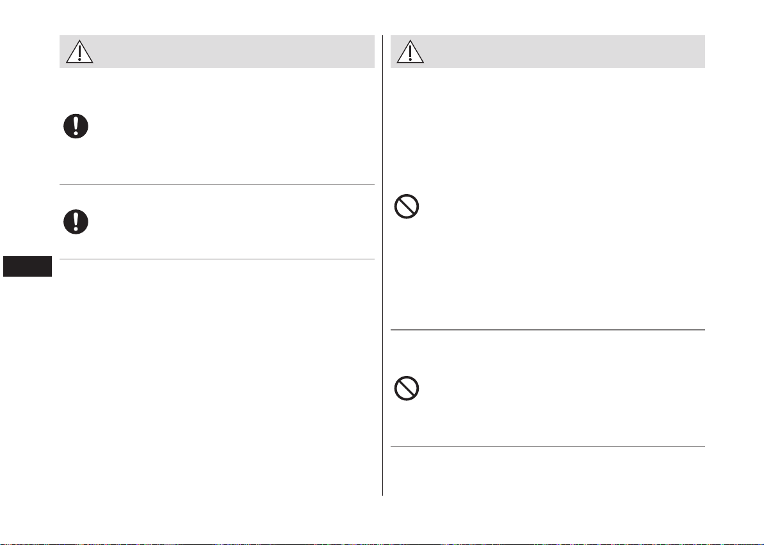Click the right gray header banner
The image size is (764, 545).
click(548, 52)
